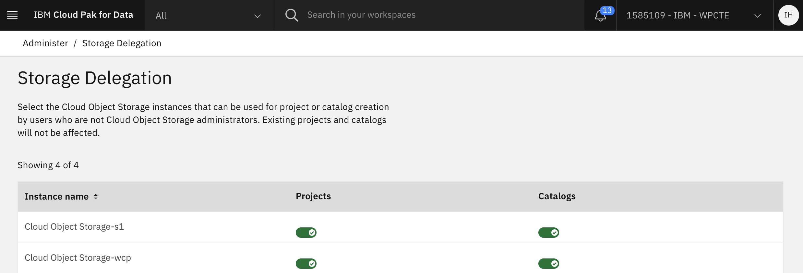Open the hamburger navigation menu
The height and width of the screenshot is (273, 803).
tap(12, 15)
